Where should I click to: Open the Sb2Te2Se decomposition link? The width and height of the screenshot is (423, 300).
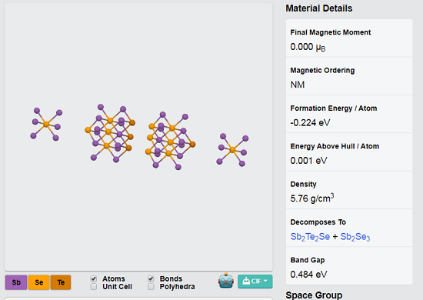click(x=310, y=237)
